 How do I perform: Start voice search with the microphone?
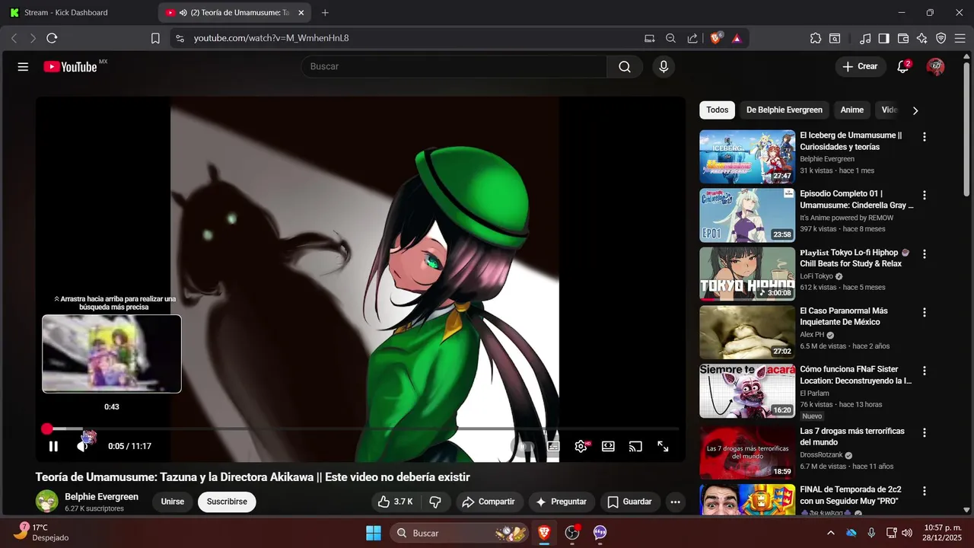664,67
